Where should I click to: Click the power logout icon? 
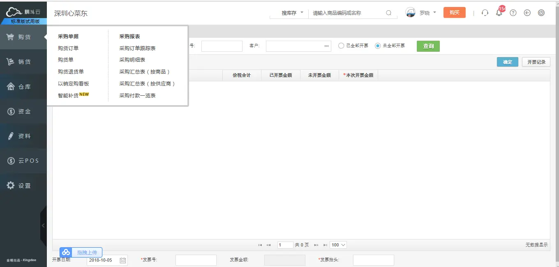tap(541, 13)
